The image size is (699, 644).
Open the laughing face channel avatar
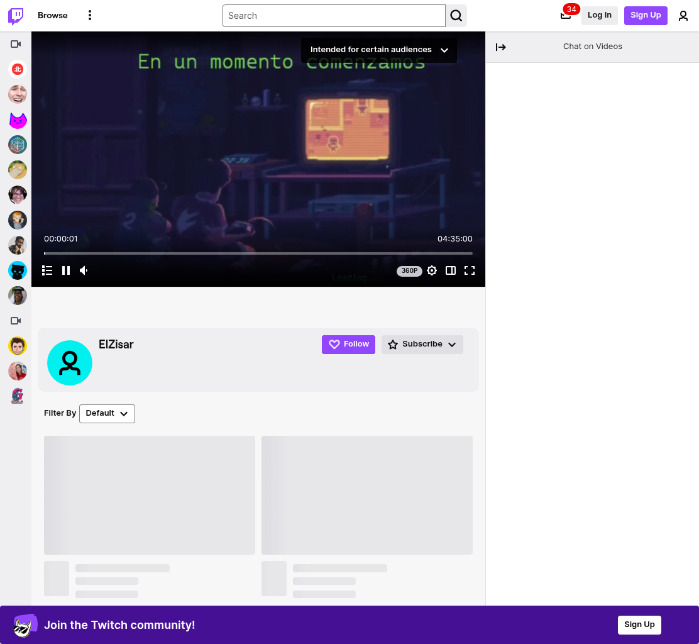pyautogui.click(x=18, y=94)
